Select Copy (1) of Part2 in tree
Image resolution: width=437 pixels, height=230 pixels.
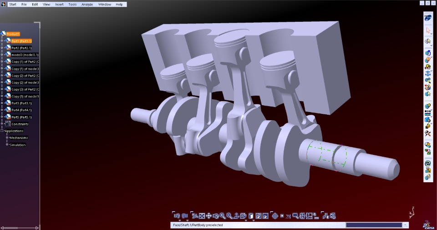pos(25,61)
